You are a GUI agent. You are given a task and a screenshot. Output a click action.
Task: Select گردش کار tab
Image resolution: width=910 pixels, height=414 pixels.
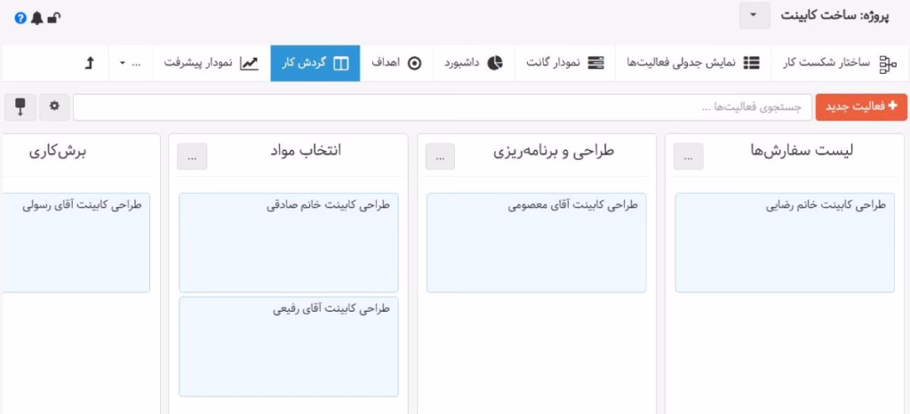point(315,63)
